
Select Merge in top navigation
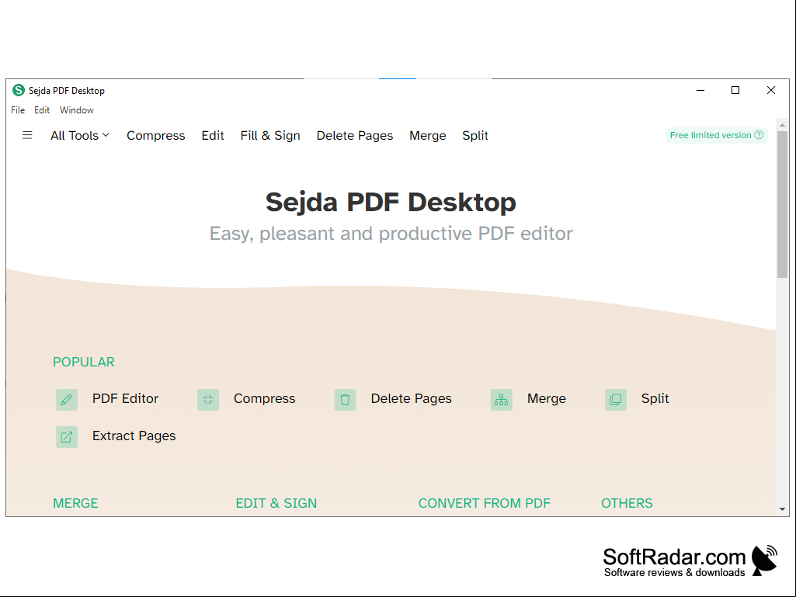click(x=428, y=136)
